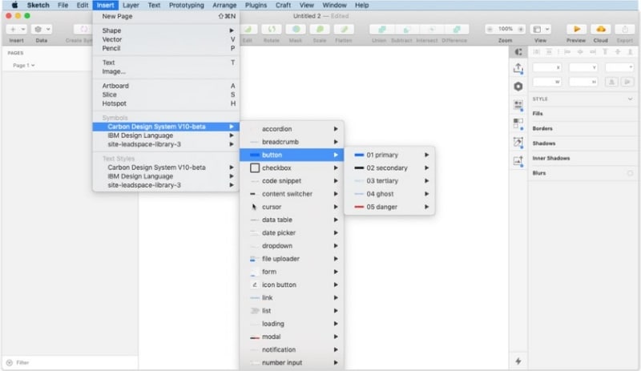Click the red danger button swatch icon
The image size is (641, 371).
[x=359, y=207]
